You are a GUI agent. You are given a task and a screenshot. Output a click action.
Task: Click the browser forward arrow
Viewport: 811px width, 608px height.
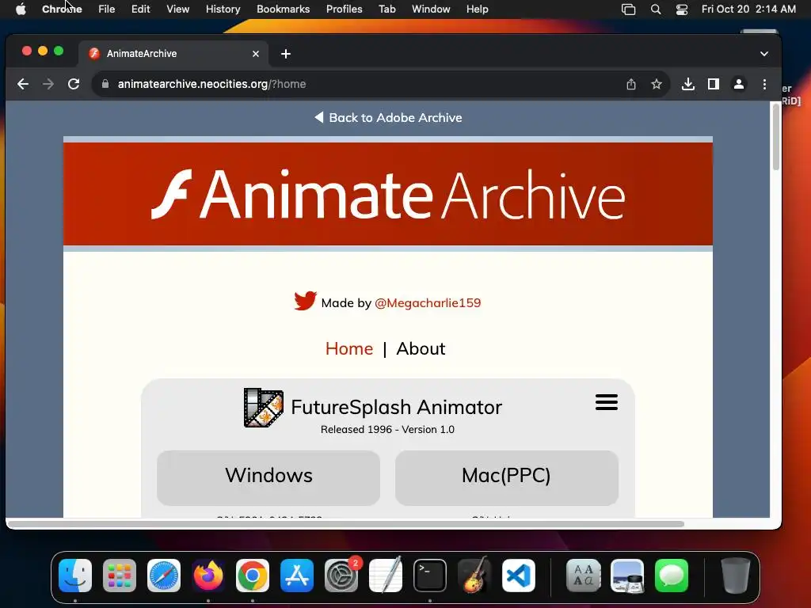point(48,84)
